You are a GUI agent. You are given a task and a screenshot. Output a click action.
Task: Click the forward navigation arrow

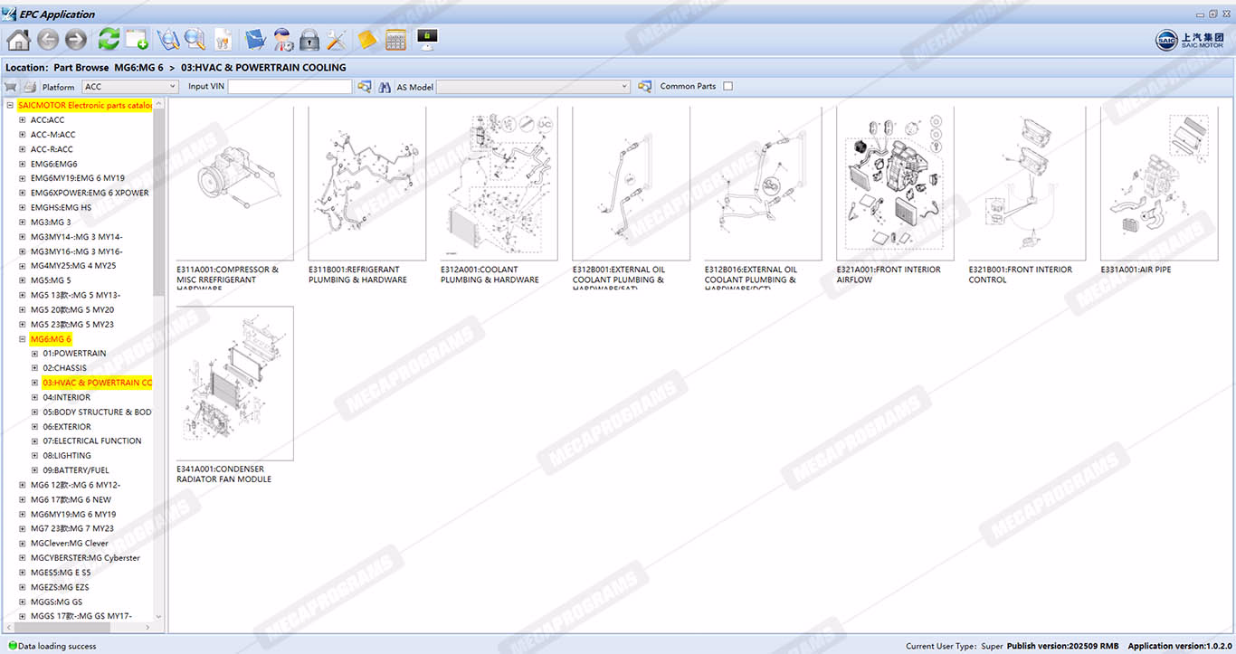click(x=75, y=40)
